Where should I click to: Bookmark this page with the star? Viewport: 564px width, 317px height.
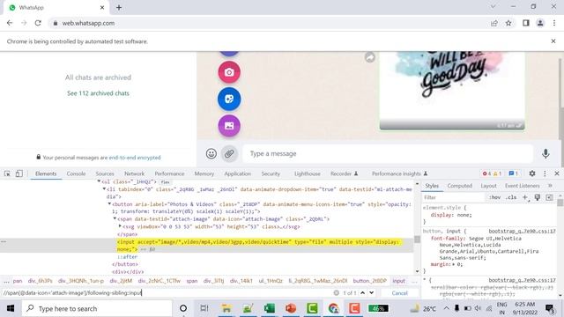[x=508, y=23]
